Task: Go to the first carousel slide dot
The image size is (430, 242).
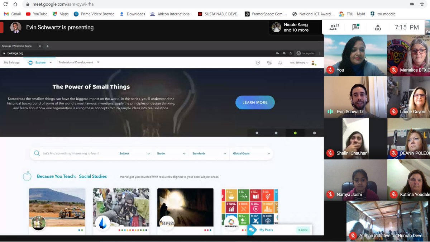Action: (x=257, y=133)
